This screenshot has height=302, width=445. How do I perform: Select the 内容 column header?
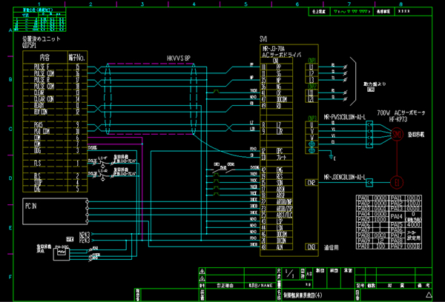tap(44, 58)
